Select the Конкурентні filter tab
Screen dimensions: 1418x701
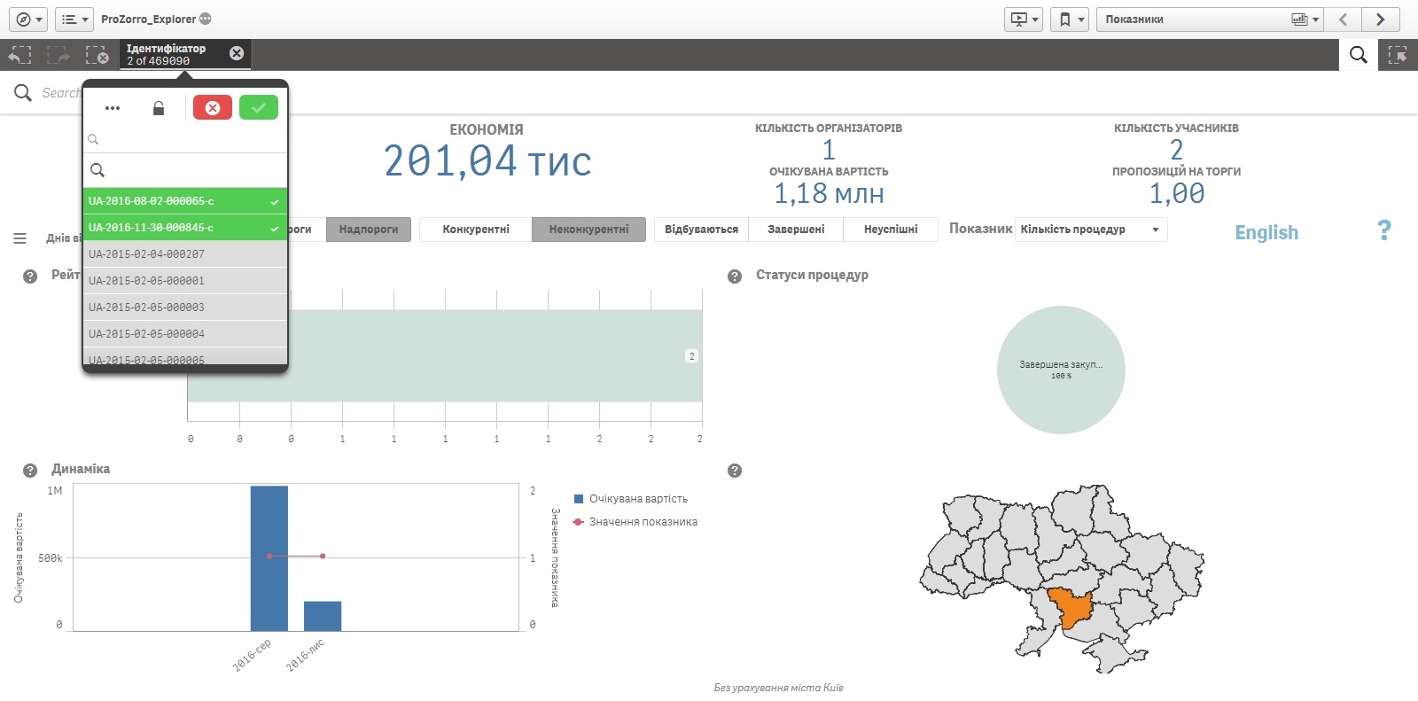coord(476,230)
